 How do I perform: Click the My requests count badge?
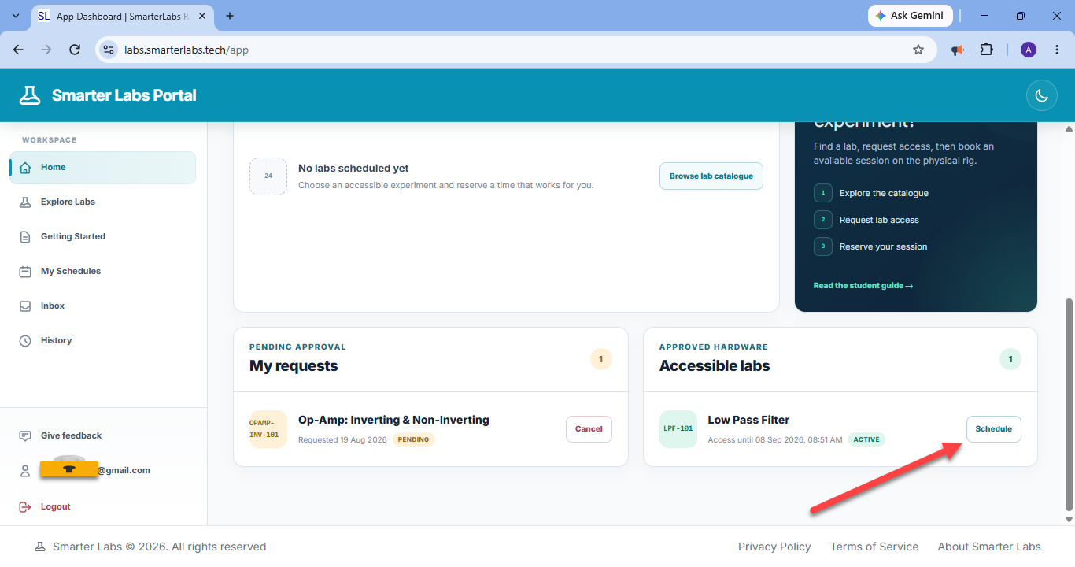tap(601, 359)
